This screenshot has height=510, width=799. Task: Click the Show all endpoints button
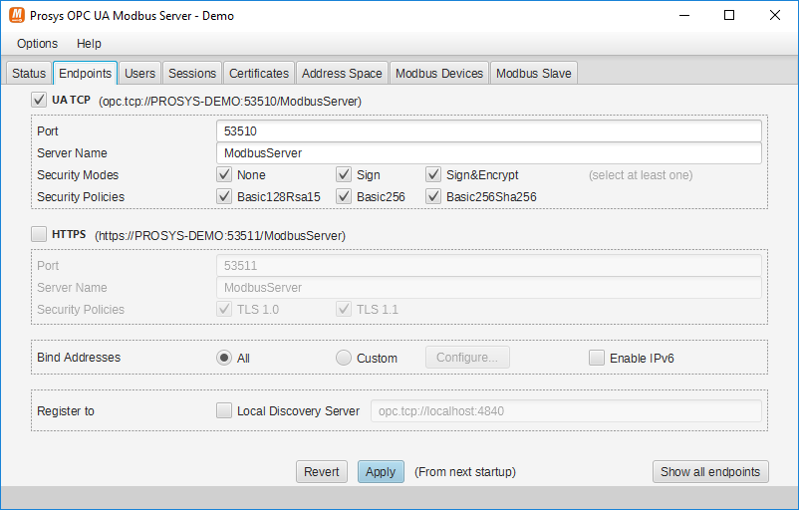click(x=710, y=472)
